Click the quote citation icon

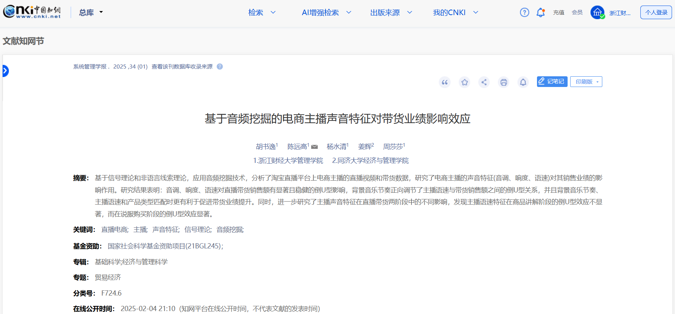pyautogui.click(x=445, y=82)
